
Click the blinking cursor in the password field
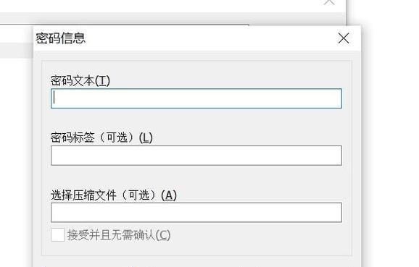click(54, 98)
